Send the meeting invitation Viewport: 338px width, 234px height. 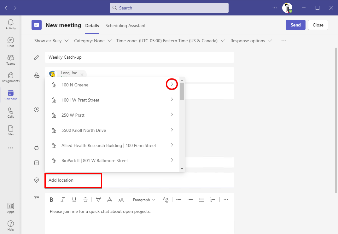tap(295, 25)
